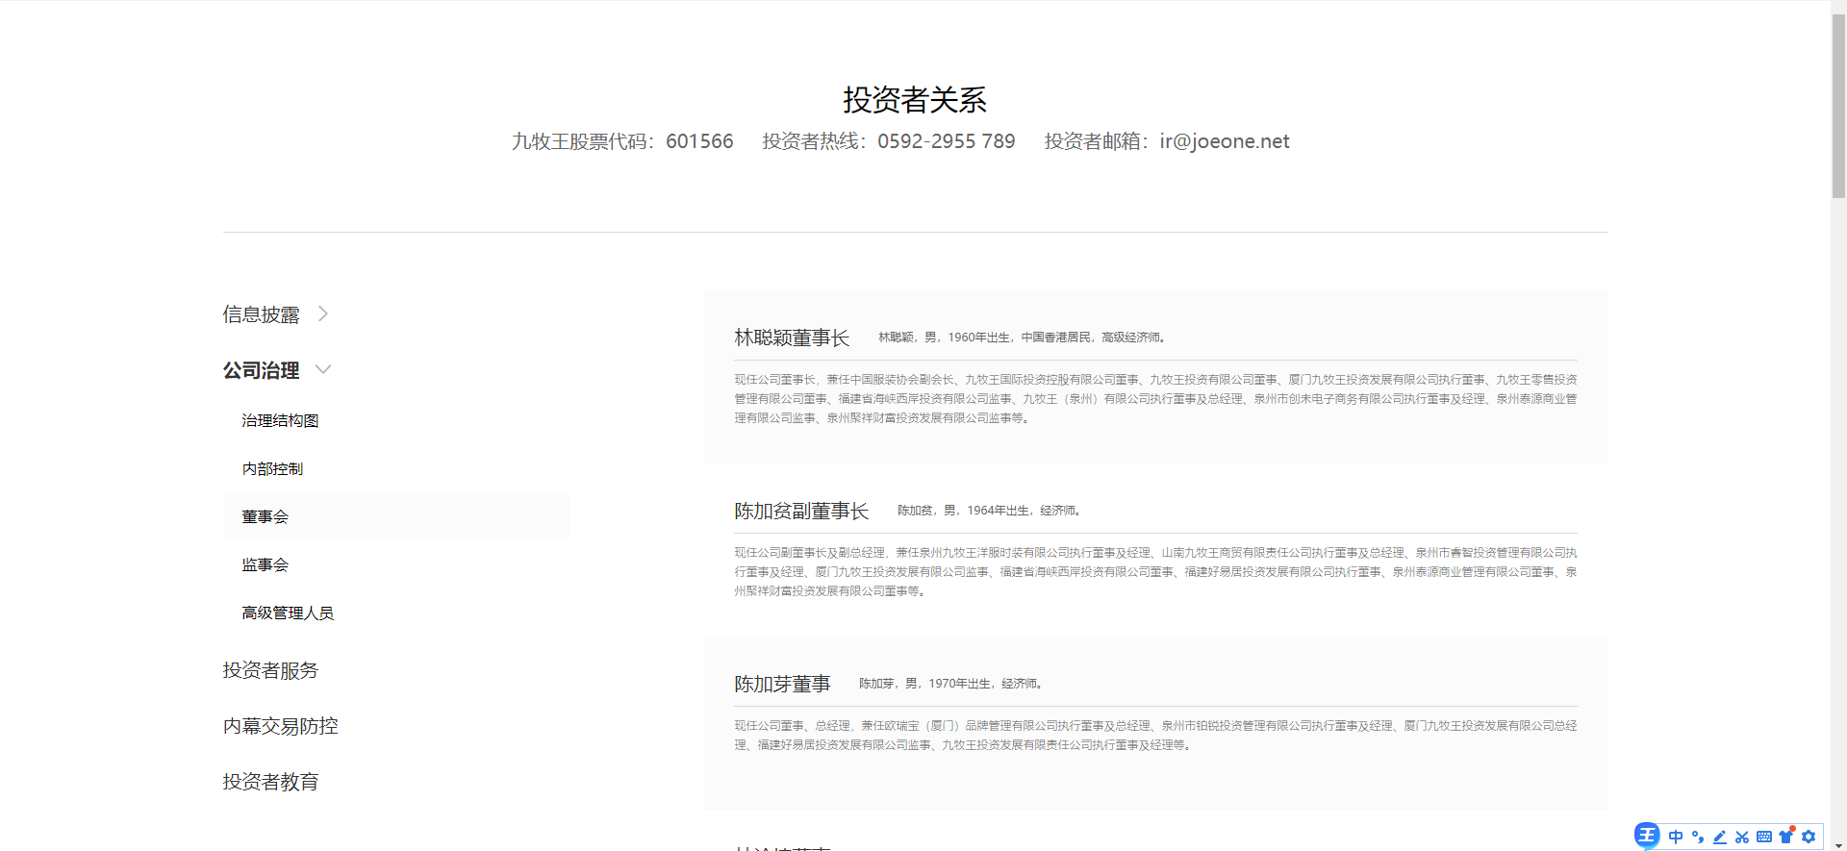
Task: Open the IME settings gear icon
Action: coord(1809,837)
